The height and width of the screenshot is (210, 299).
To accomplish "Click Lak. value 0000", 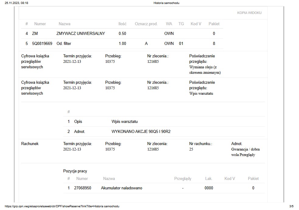I will tap(209, 188).
